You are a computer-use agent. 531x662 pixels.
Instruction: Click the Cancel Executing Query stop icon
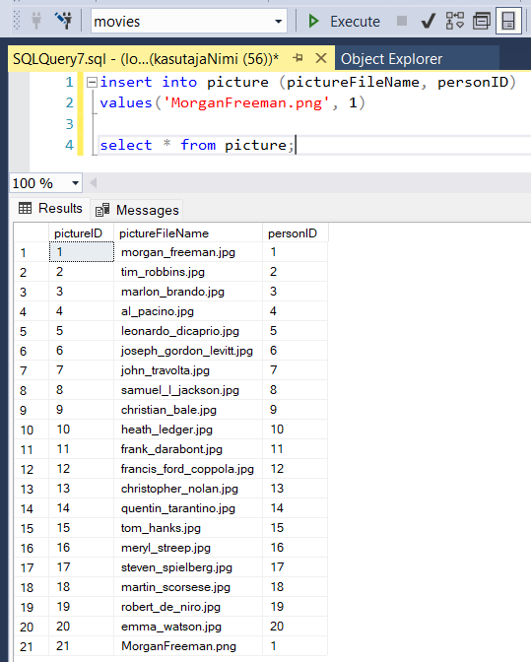pyautogui.click(x=402, y=21)
